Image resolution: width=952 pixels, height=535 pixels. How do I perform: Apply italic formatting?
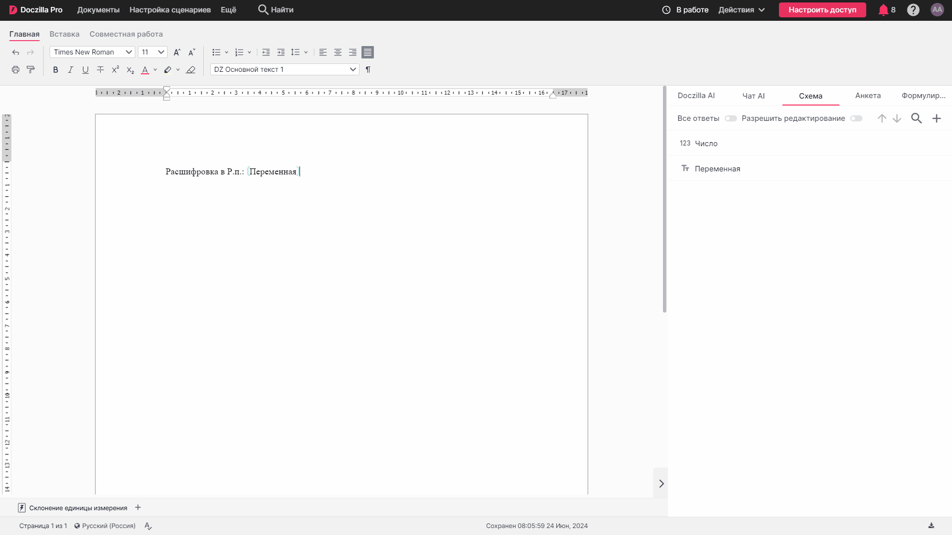point(70,70)
